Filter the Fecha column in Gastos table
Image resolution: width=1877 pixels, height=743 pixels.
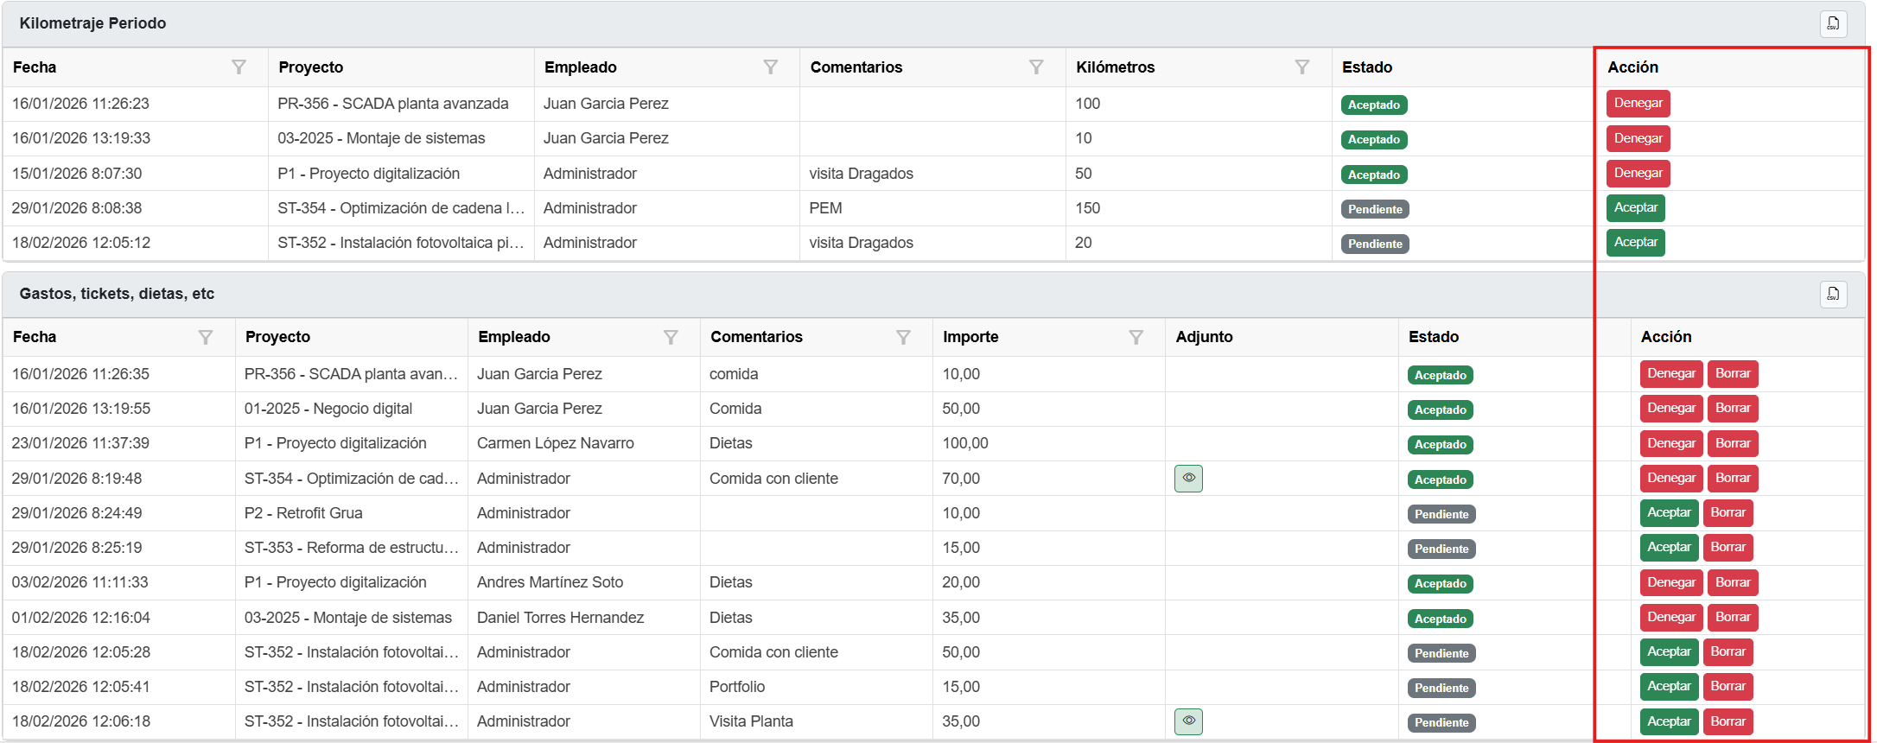tap(206, 337)
